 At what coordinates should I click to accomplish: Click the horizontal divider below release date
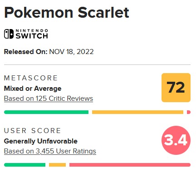[x=97, y=64]
